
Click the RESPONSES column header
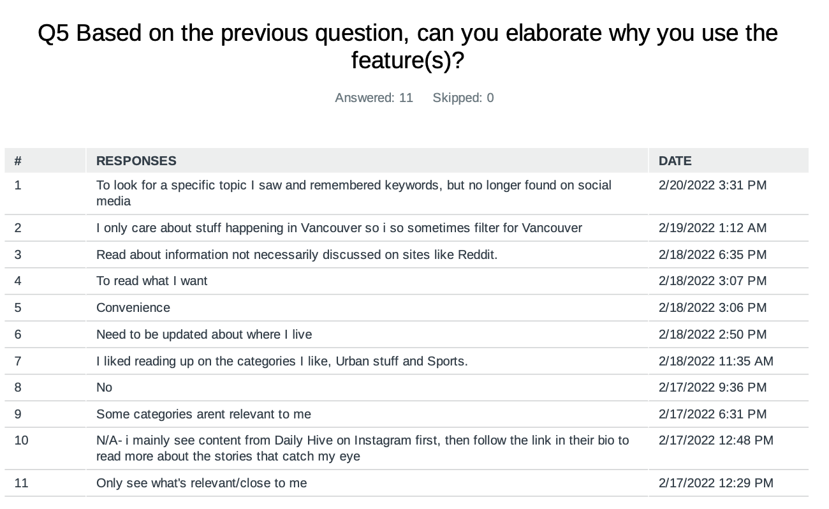[x=136, y=161]
